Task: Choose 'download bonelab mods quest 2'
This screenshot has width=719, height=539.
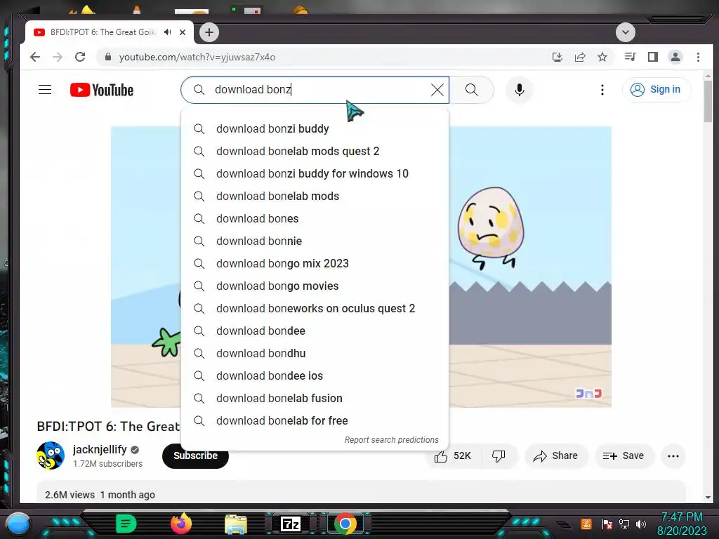Action: pyautogui.click(x=315, y=152)
